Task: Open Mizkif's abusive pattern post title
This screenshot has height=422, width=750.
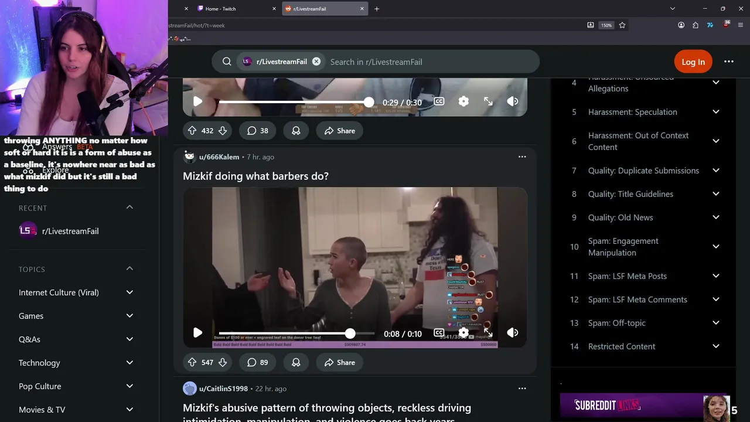Action: pyautogui.click(x=327, y=413)
